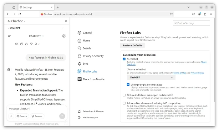219x131 pixels.
Task: Uncheck Show prompts on text select
Action: [x=128, y=85]
